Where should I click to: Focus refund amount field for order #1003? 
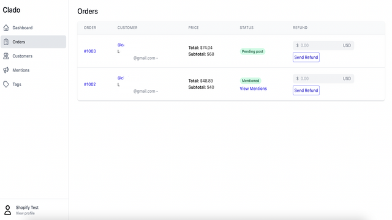(323, 45)
